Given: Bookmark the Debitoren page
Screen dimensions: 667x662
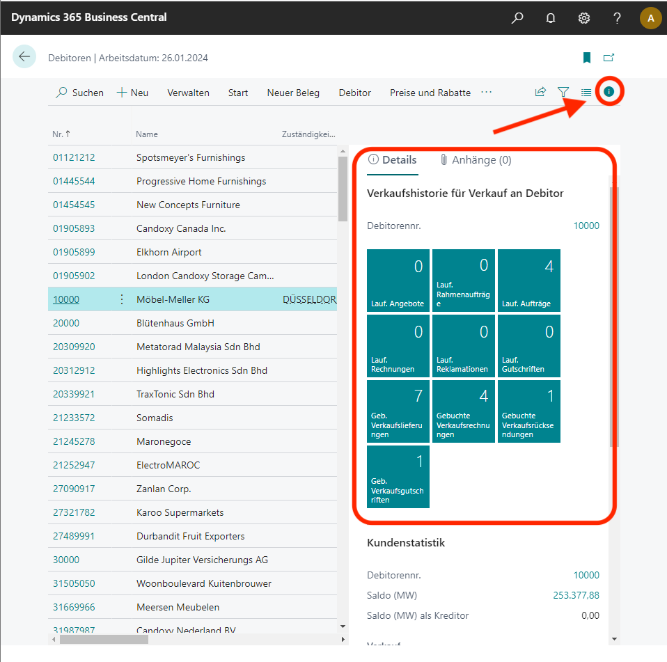Looking at the screenshot, I should (587, 57).
